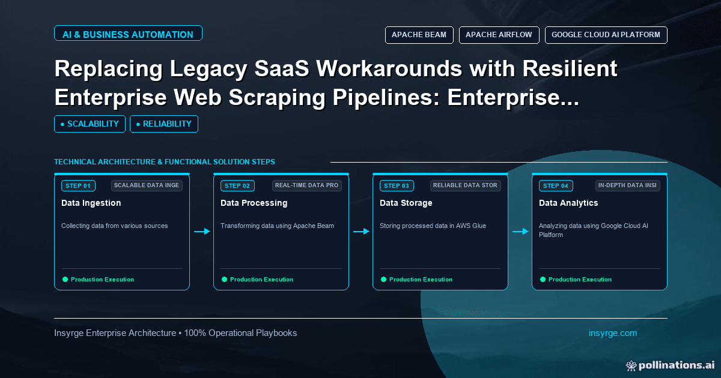Click the green status dot in Data Storage card
Viewport: 721px width, 378px height.
[x=383, y=279]
